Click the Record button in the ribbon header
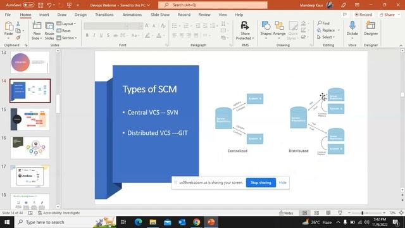Image resolution: width=405 pixels, height=228 pixels. tap(363, 15)
